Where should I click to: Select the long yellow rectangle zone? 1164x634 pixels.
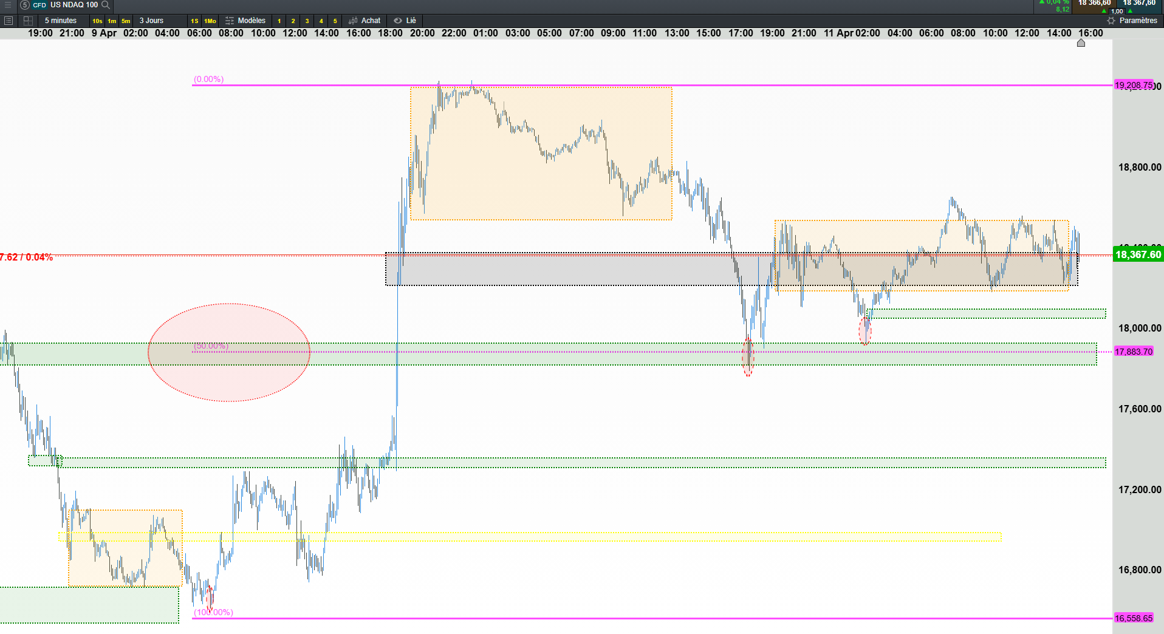[530, 537]
